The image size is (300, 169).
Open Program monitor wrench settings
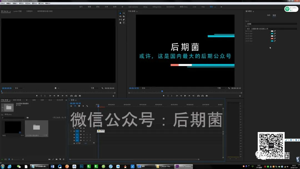(x=229, y=88)
